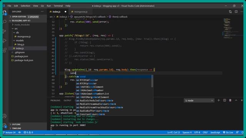
Task: Open the Run and Debug view
Action: 4,41
